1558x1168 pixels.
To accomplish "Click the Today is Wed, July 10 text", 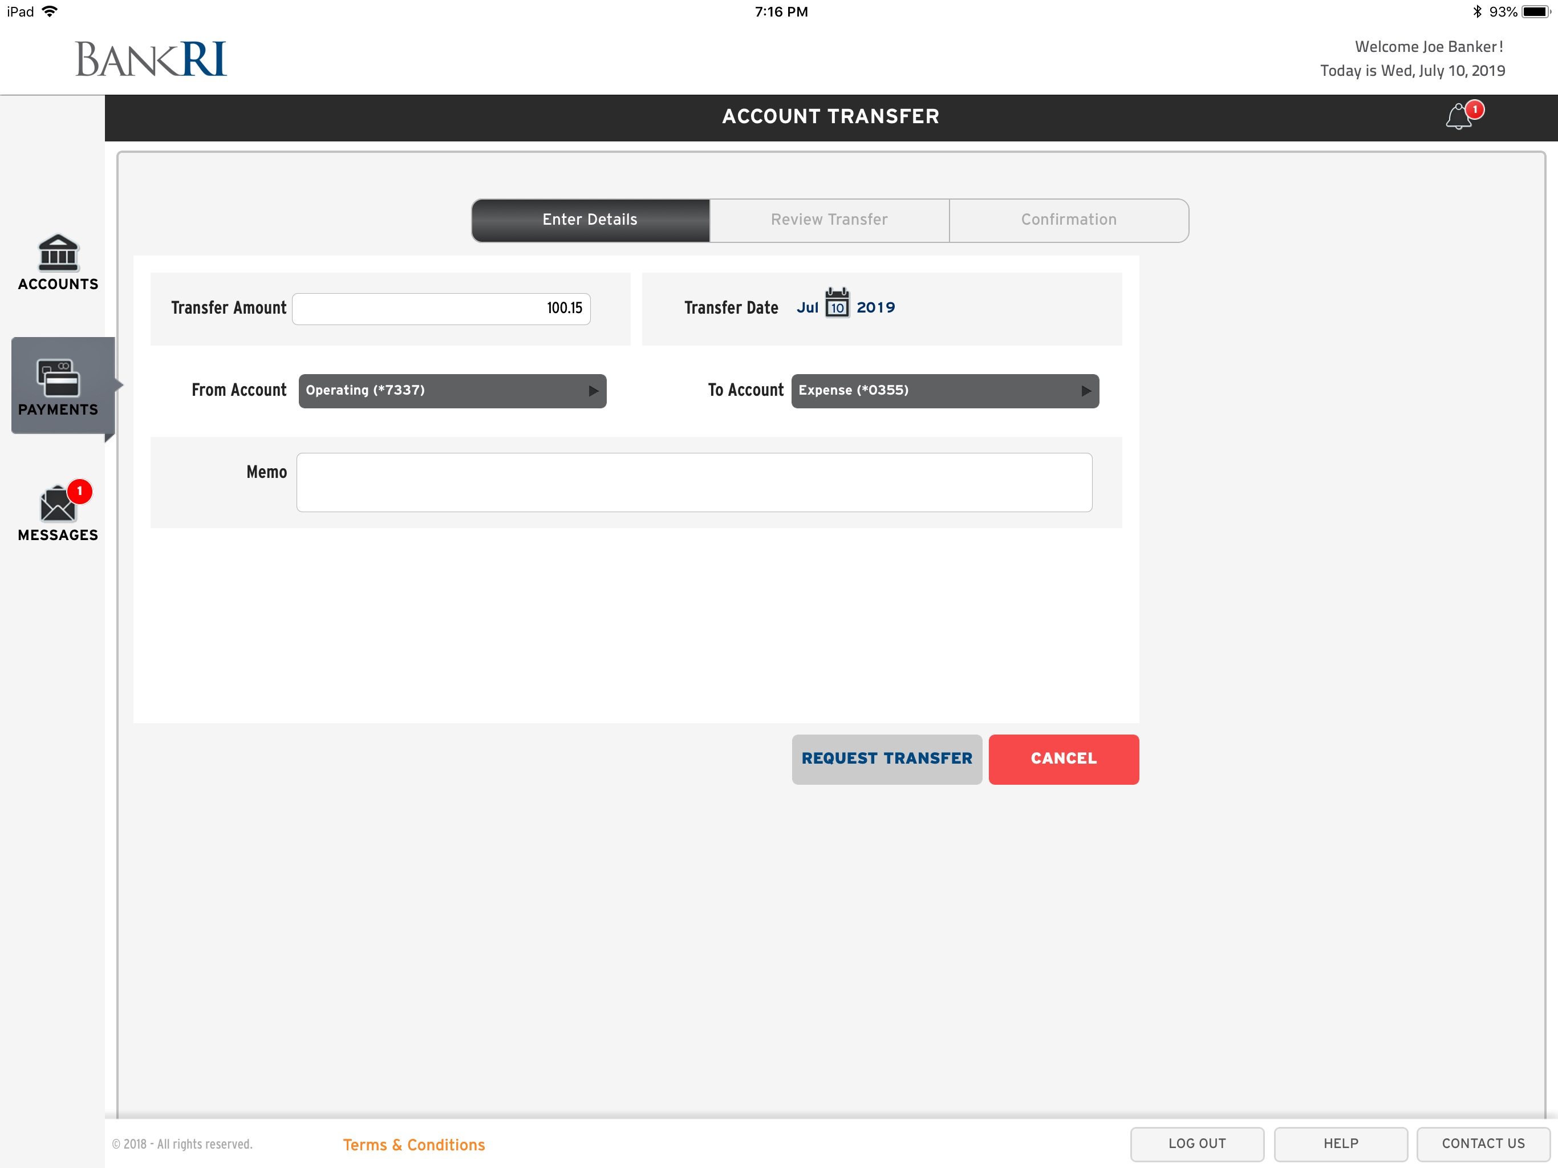I will [1412, 71].
